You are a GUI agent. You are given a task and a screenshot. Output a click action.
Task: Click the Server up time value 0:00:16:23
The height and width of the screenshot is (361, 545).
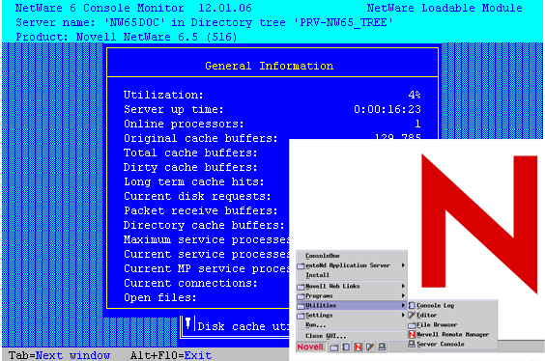click(x=387, y=109)
